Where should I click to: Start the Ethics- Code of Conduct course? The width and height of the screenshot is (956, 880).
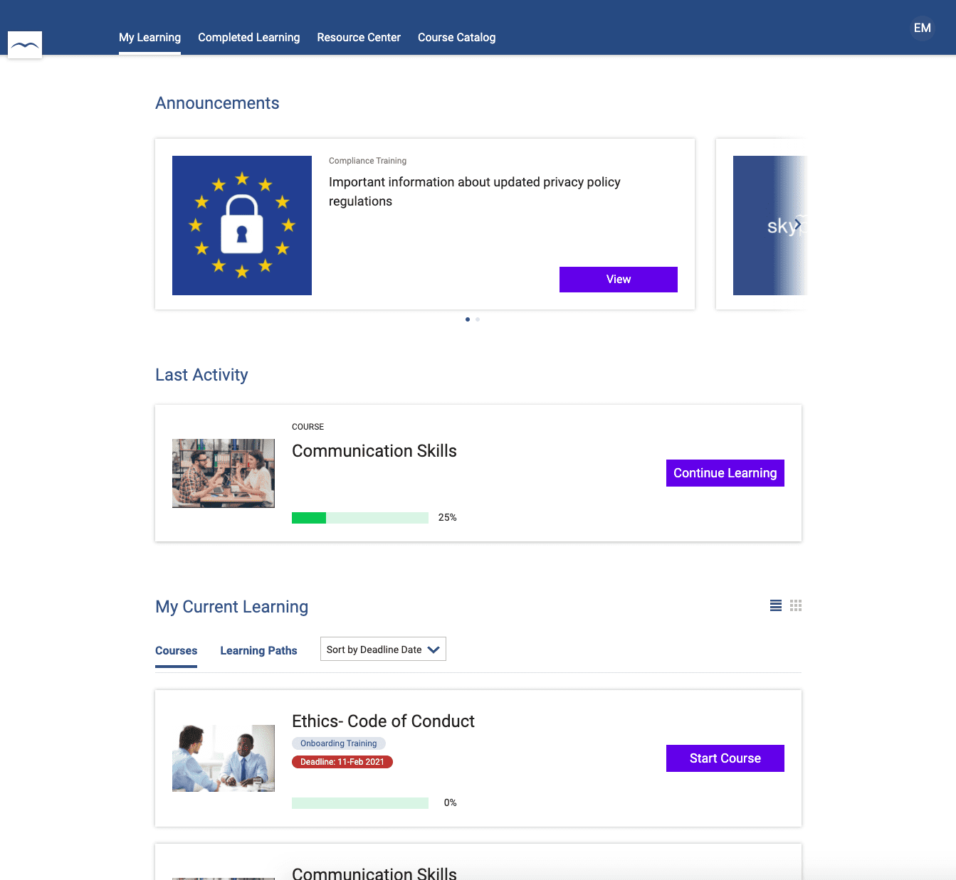coord(725,758)
